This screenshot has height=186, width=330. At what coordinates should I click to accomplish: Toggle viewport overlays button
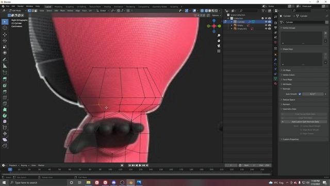(x=194, y=10)
